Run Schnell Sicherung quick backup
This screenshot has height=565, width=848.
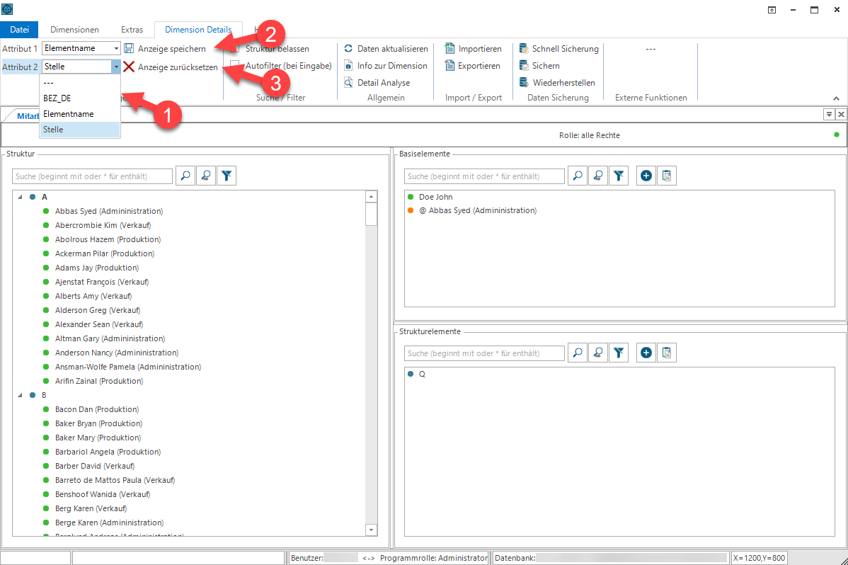pos(558,49)
